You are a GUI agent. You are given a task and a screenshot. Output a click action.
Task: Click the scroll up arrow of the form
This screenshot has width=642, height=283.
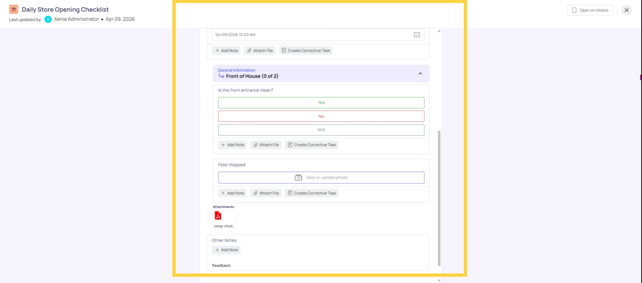pyautogui.click(x=439, y=31)
